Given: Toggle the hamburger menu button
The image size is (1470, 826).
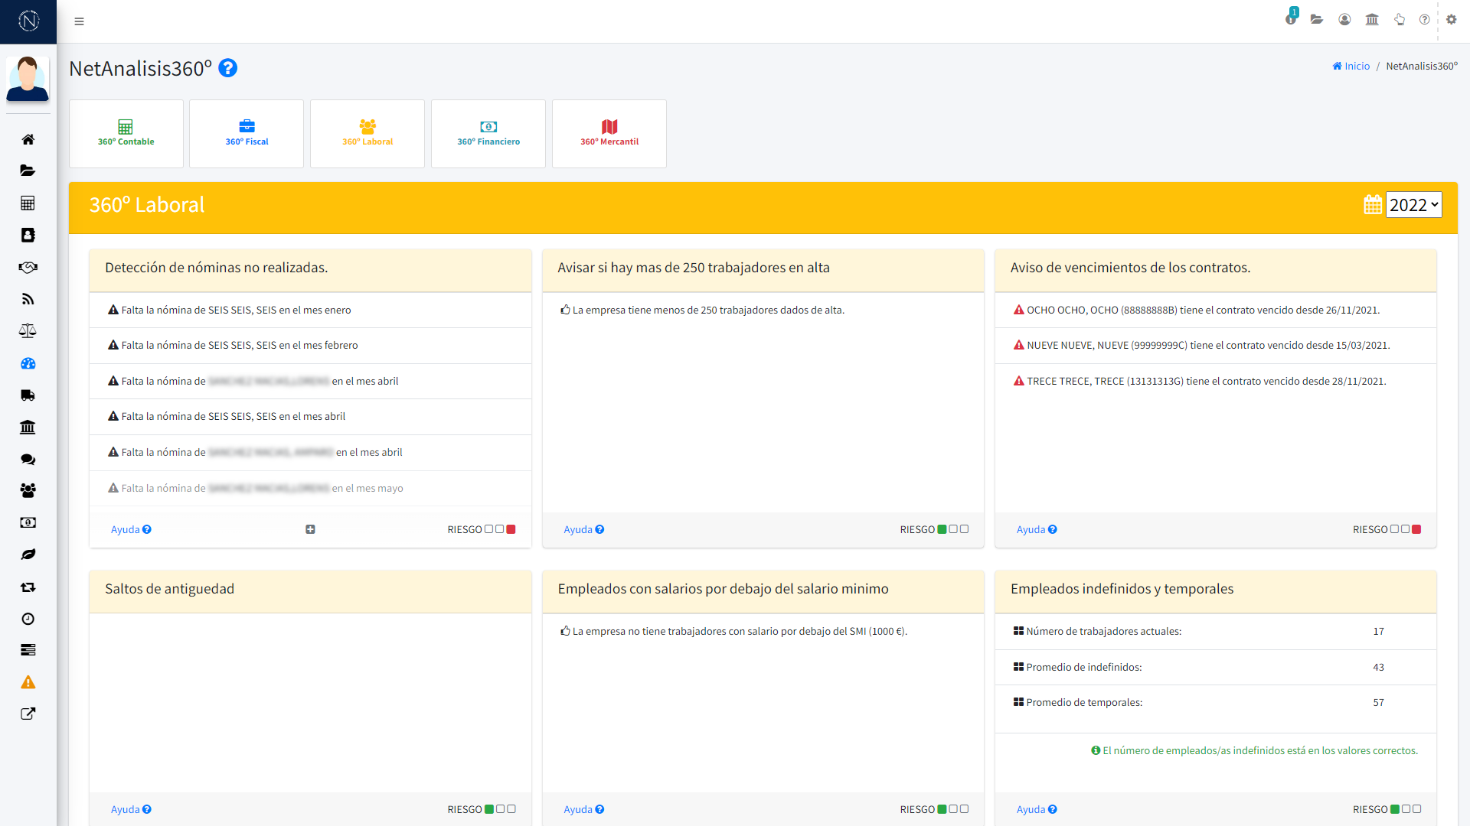Looking at the screenshot, I should point(79,21).
